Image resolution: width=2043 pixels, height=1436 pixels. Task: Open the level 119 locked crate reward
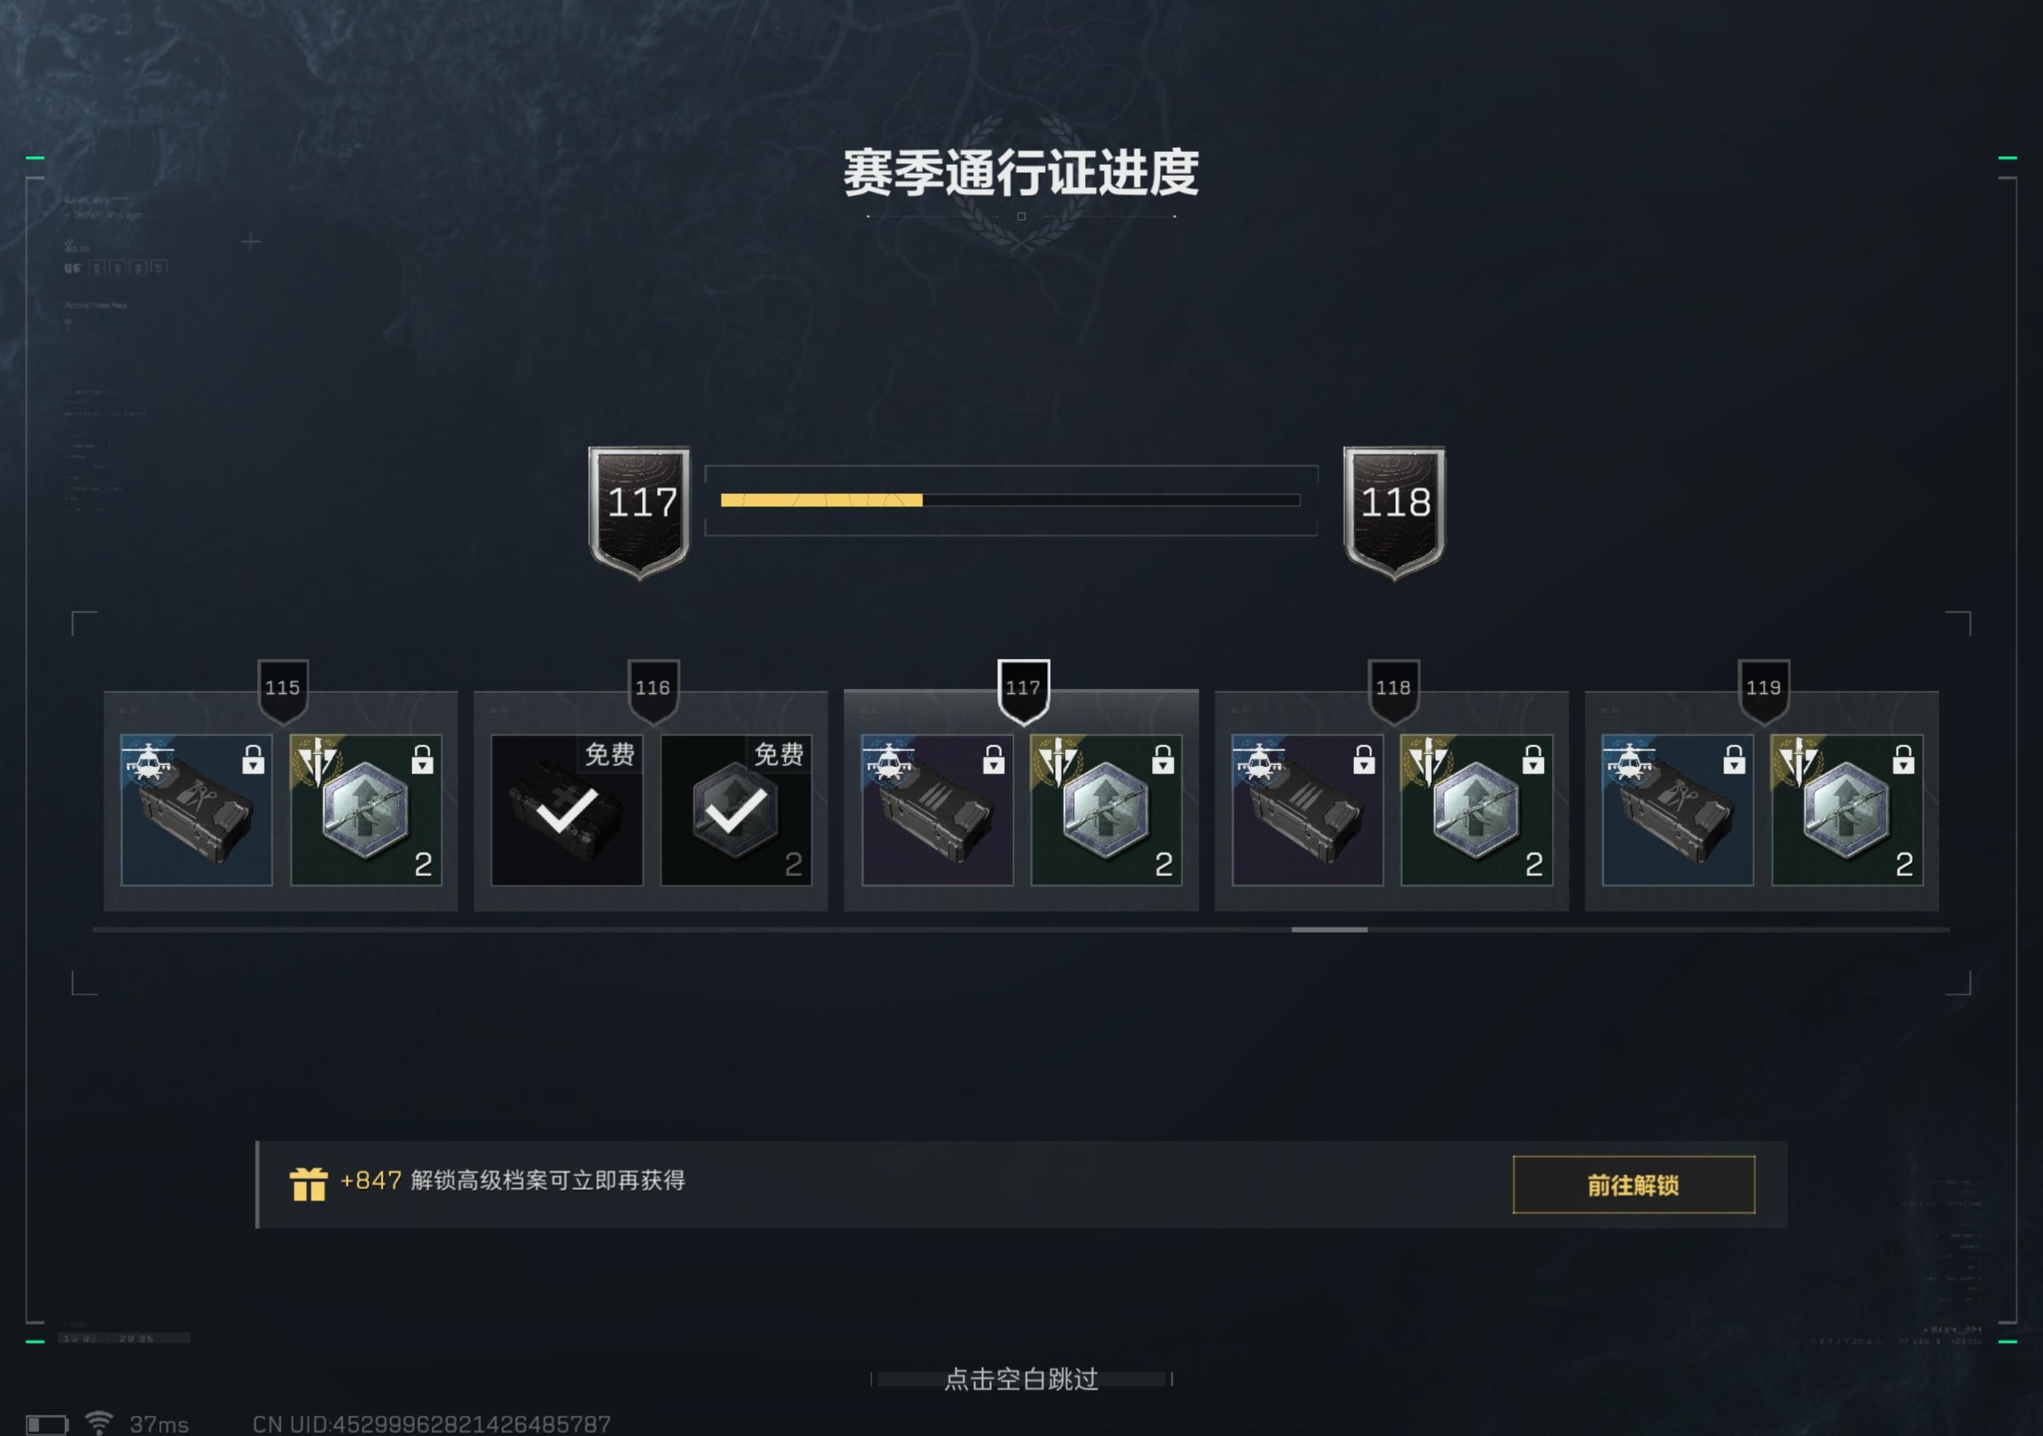(1677, 810)
